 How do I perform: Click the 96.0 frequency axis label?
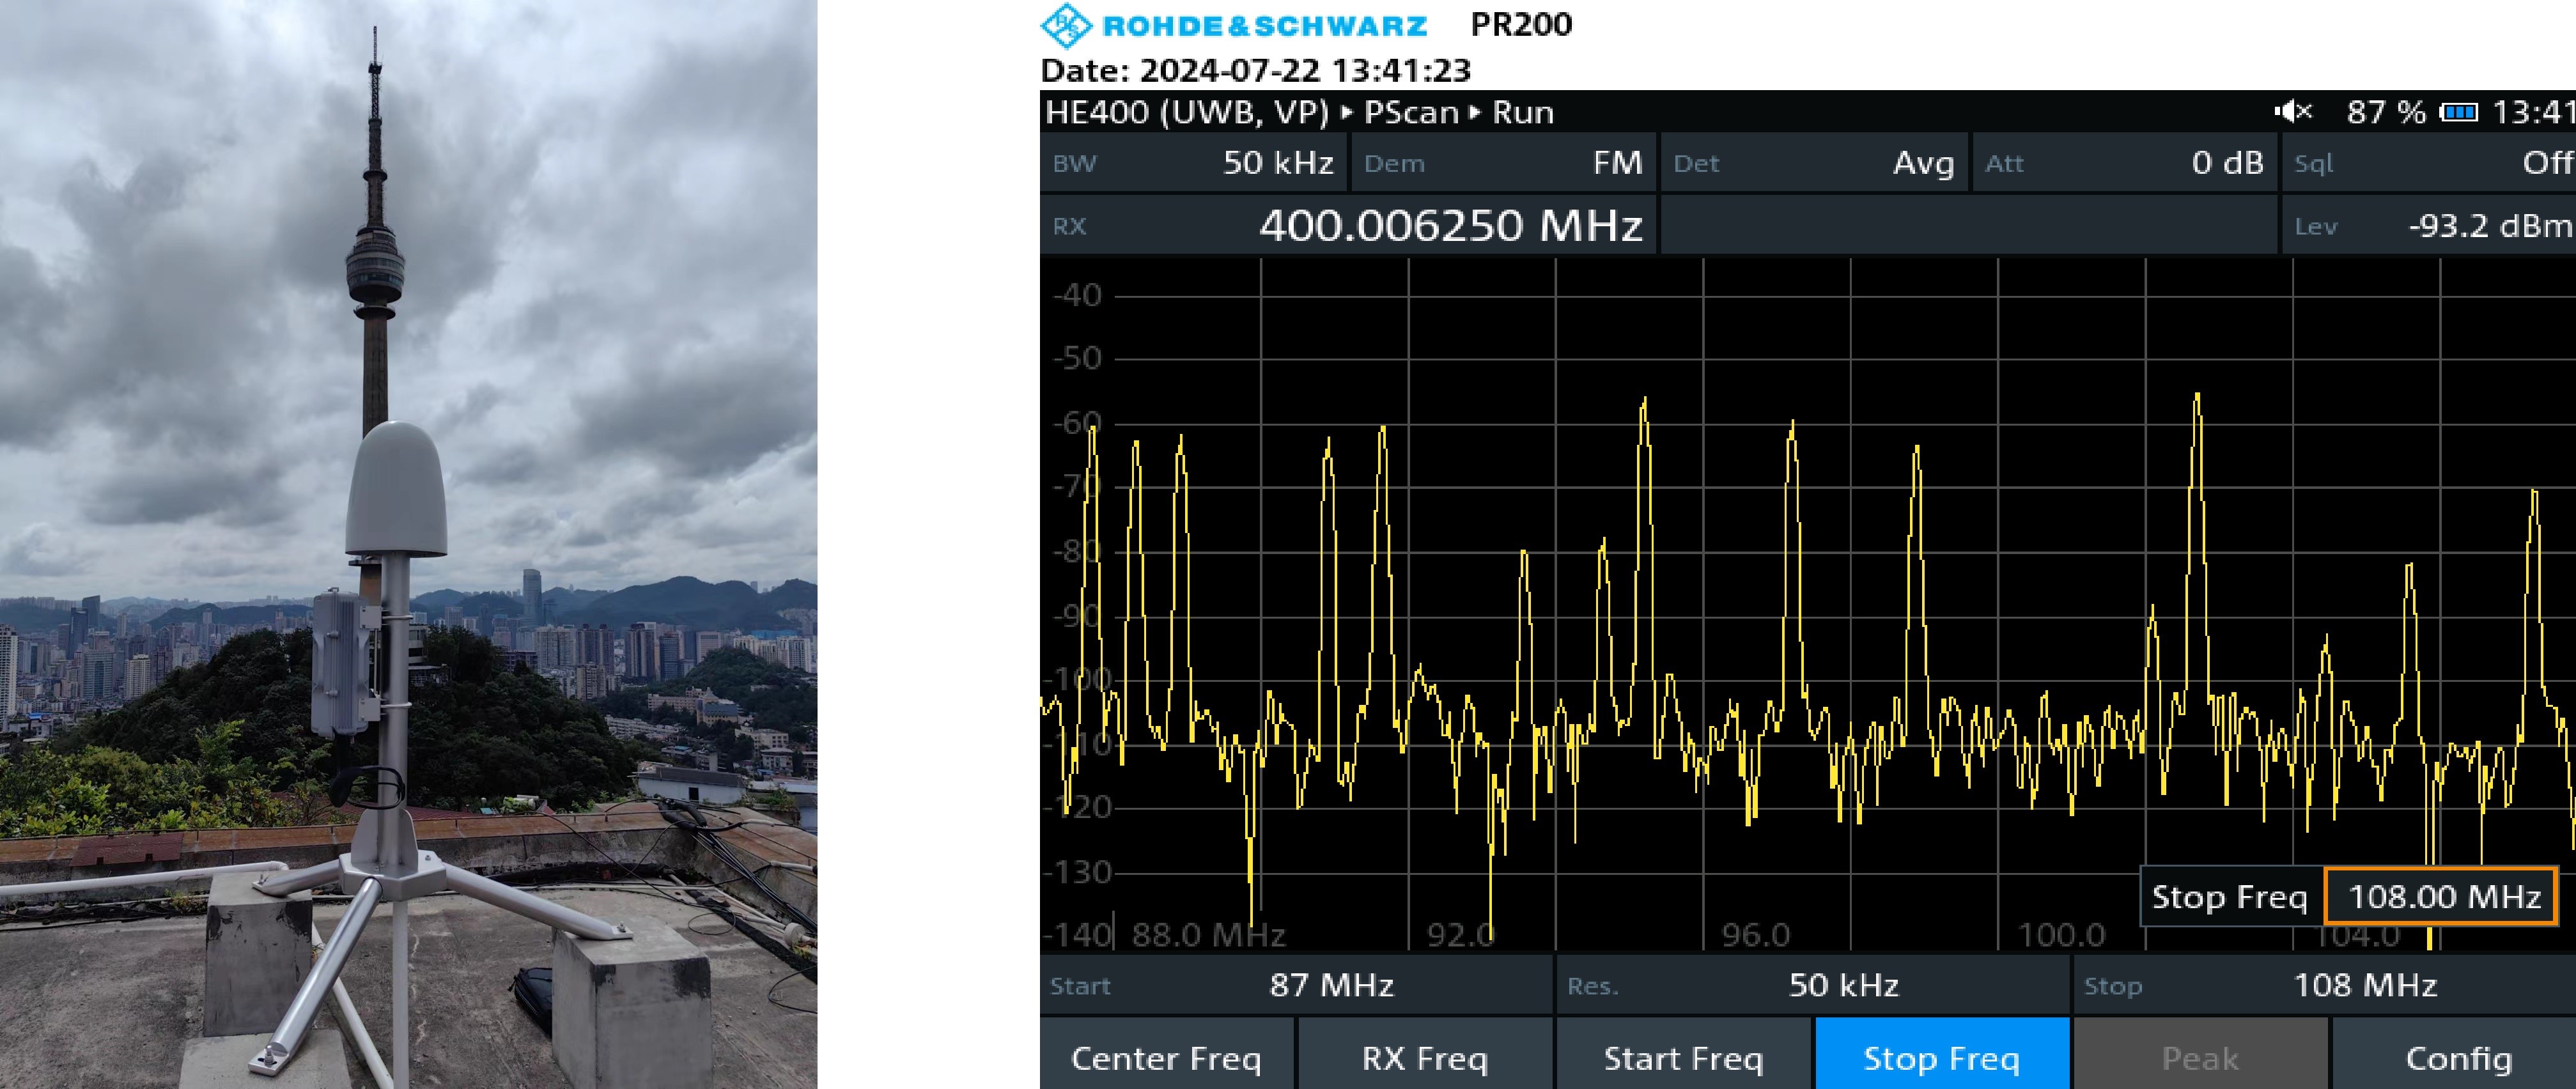tap(1756, 935)
